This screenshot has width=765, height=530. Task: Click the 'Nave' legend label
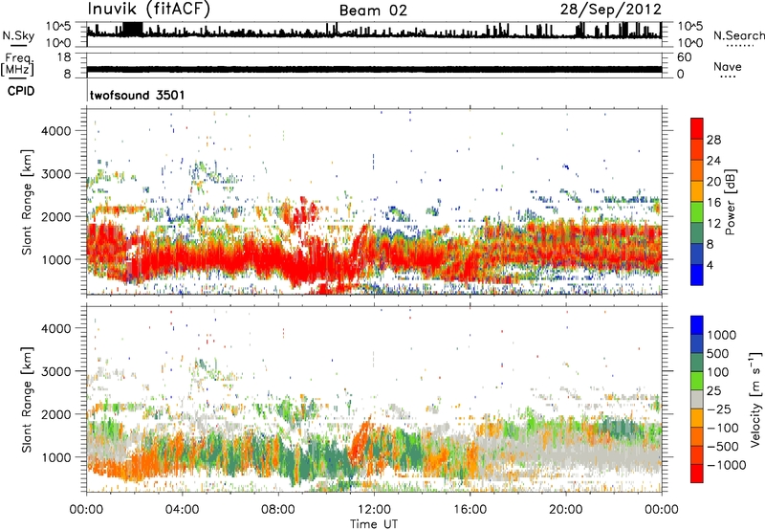(x=728, y=66)
